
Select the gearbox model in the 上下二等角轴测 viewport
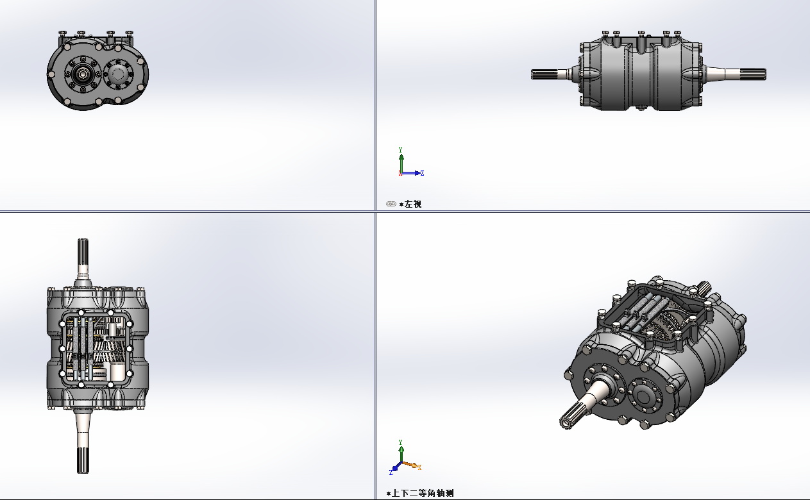(654, 354)
